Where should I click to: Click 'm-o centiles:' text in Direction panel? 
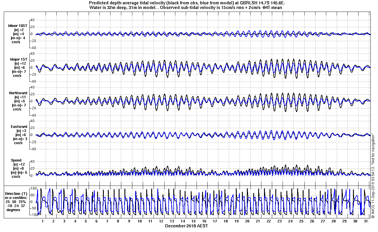pos(16,198)
